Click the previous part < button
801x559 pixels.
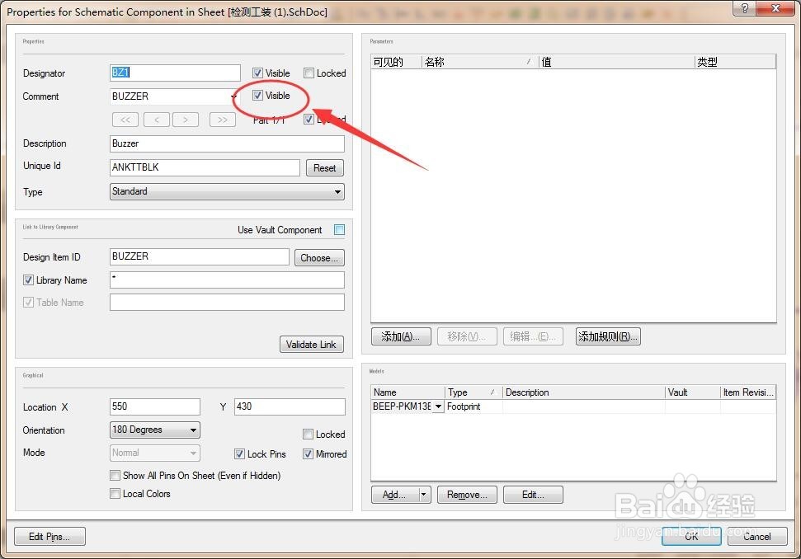pyautogui.click(x=157, y=120)
